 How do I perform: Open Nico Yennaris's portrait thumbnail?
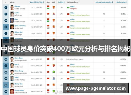click(12, 92)
